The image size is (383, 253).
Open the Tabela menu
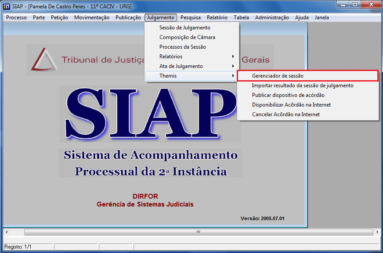pos(241,18)
